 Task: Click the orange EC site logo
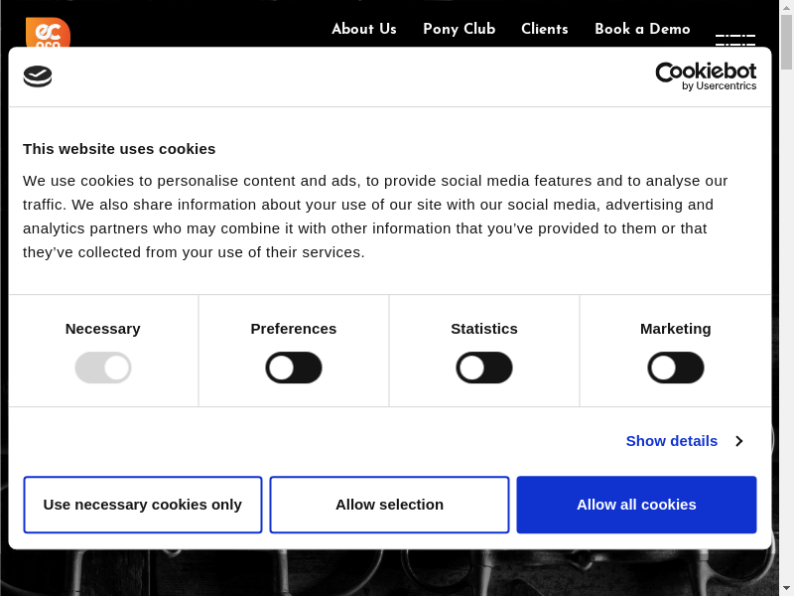(48, 31)
